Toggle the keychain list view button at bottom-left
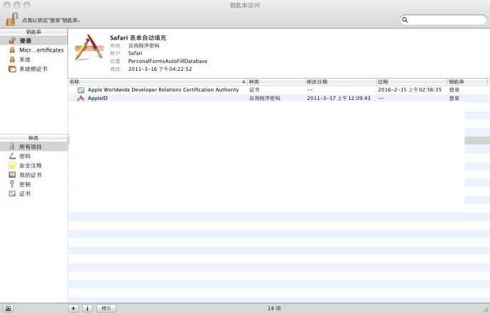490x314 pixels. pos(9,308)
